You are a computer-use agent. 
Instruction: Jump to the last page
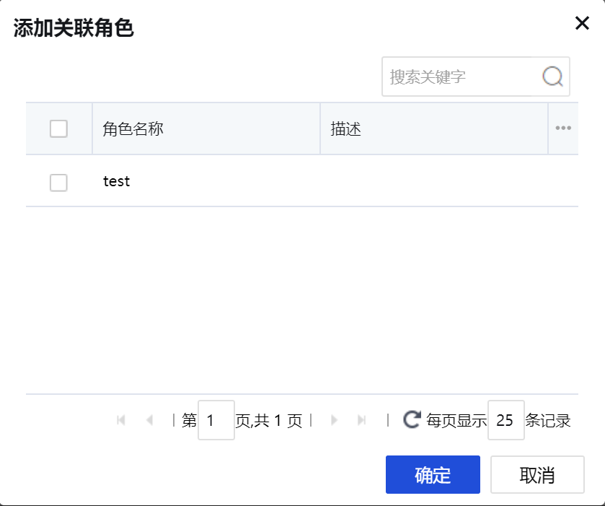pyautogui.click(x=362, y=420)
